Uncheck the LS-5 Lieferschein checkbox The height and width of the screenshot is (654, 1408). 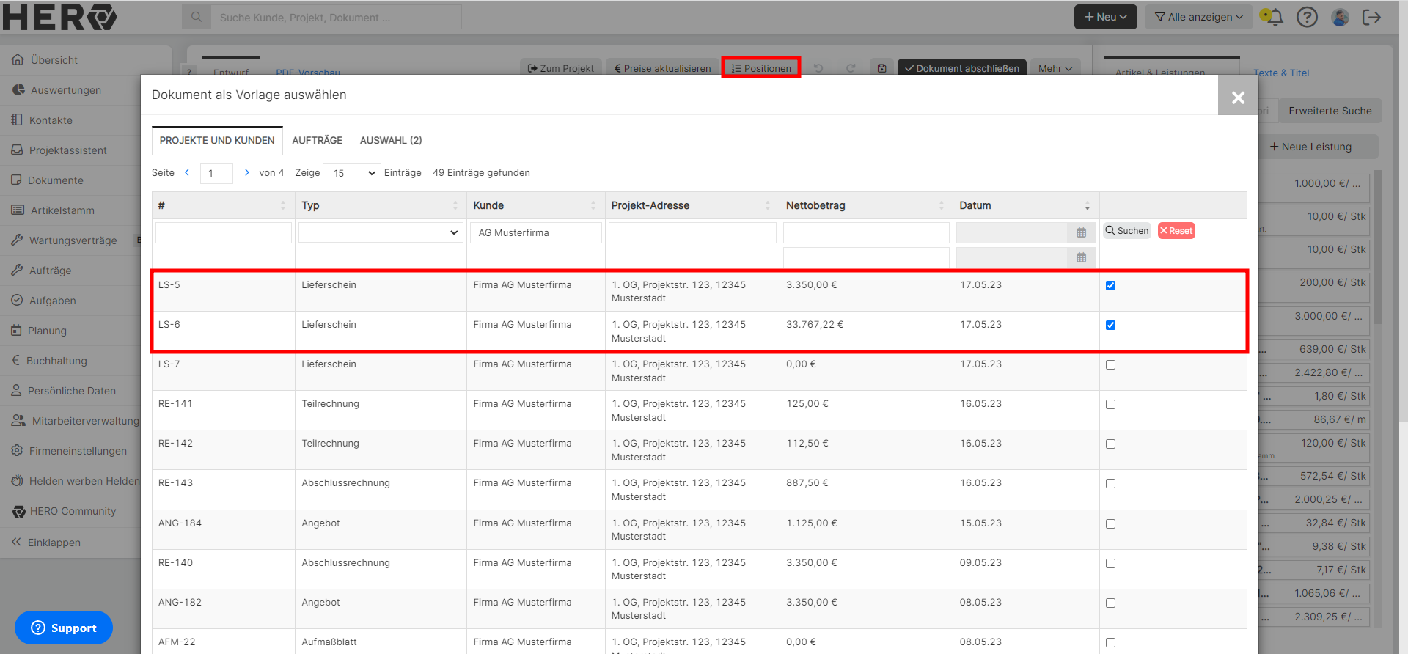click(1110, 285)
